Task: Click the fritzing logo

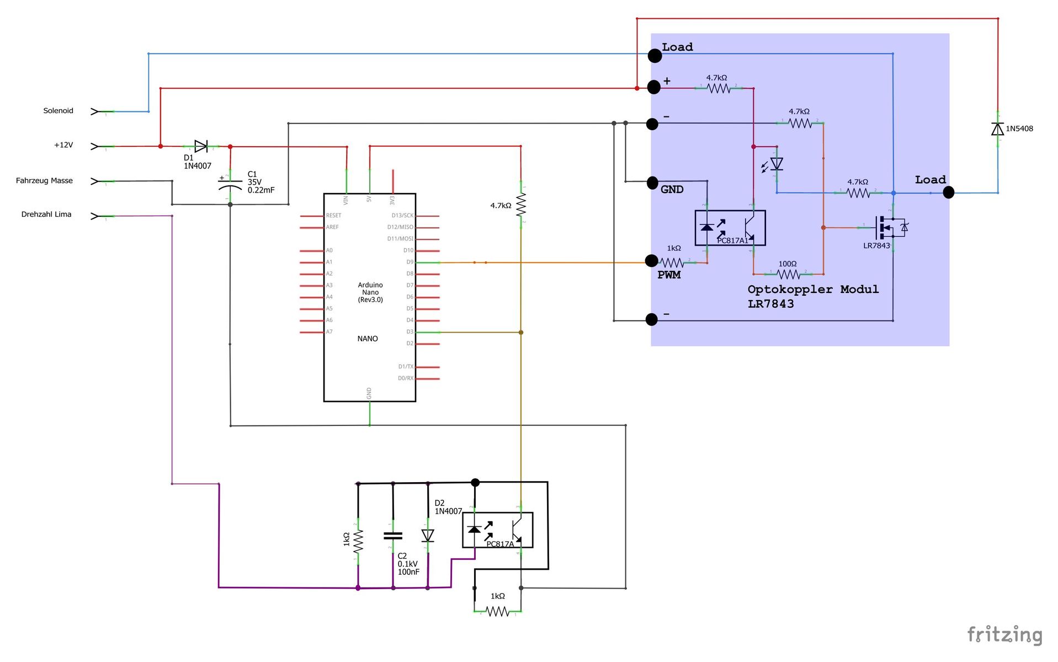Action: [1004, 634]
